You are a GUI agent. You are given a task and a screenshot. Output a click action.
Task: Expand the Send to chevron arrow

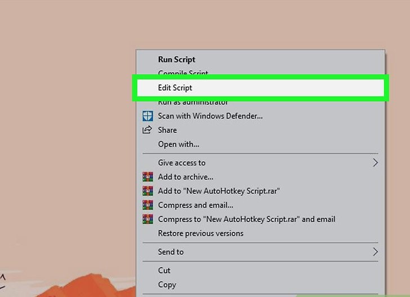tap(375, 252)
